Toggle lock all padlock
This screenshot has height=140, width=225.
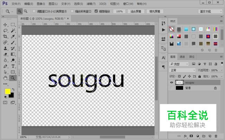pyautogui.click(x=199, y=76)
